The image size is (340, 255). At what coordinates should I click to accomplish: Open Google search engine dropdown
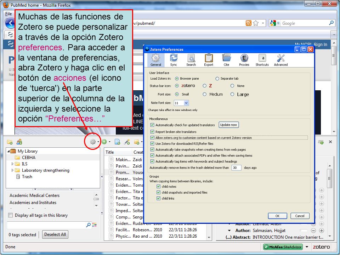click(278, 23)
